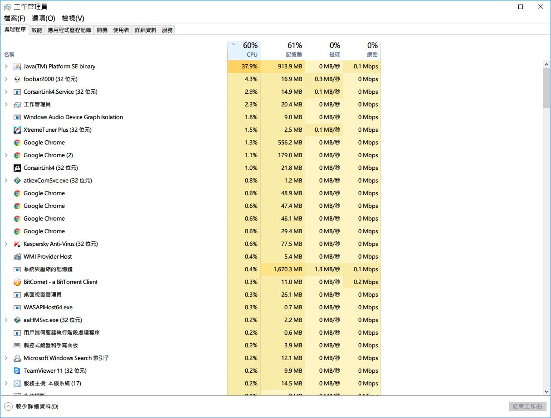Click the foobar2000 alien icon
Image resolution: width=551 pixels, height=418 pixels.
click(17, 79)
